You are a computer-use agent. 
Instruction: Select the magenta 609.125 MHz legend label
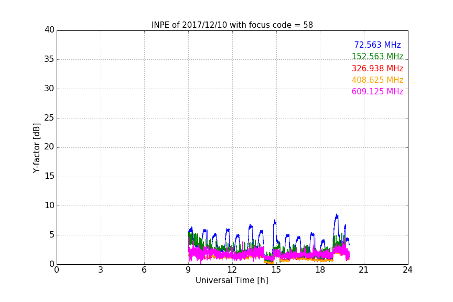click(x=377, y=91)
